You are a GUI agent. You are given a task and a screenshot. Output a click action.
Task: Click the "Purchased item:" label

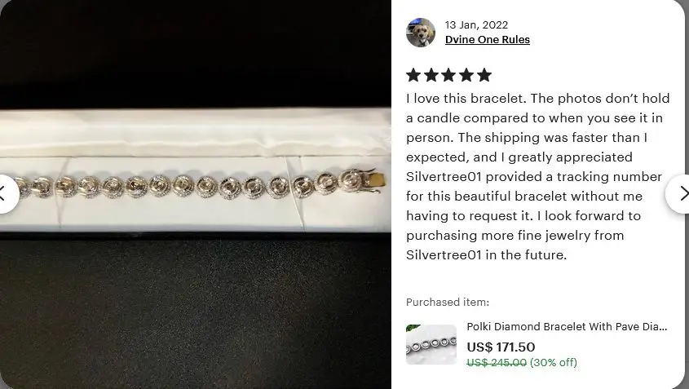(448, 302)
